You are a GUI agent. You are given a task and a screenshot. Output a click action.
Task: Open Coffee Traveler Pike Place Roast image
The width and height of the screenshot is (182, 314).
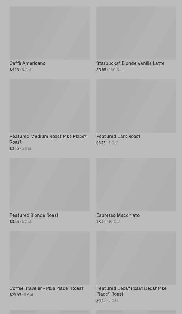(x=49, y=258)
